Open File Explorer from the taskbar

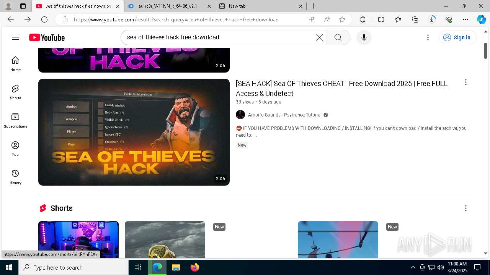coord(176,267)
